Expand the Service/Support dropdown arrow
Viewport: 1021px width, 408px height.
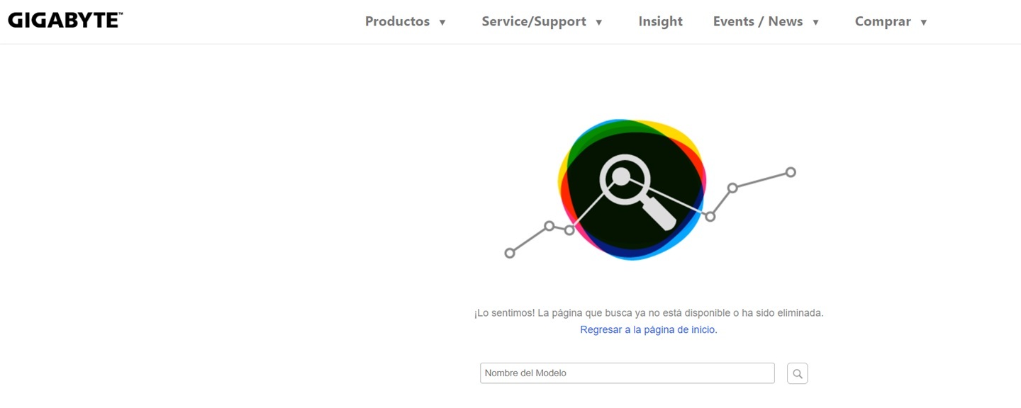pos(599,22)
